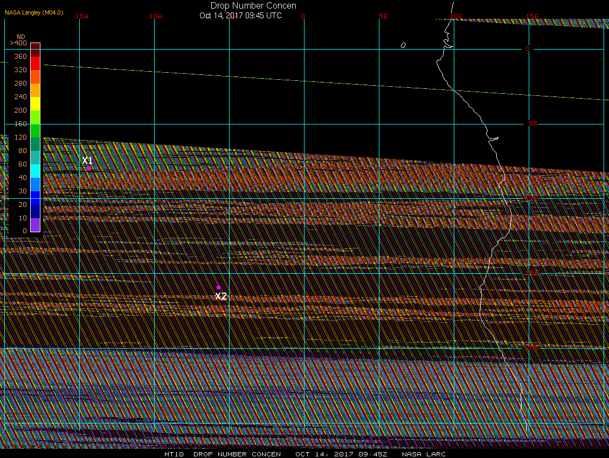Click the magenta X2 location marker
This screenshot has width=609, height=458.
coord(218,288)
